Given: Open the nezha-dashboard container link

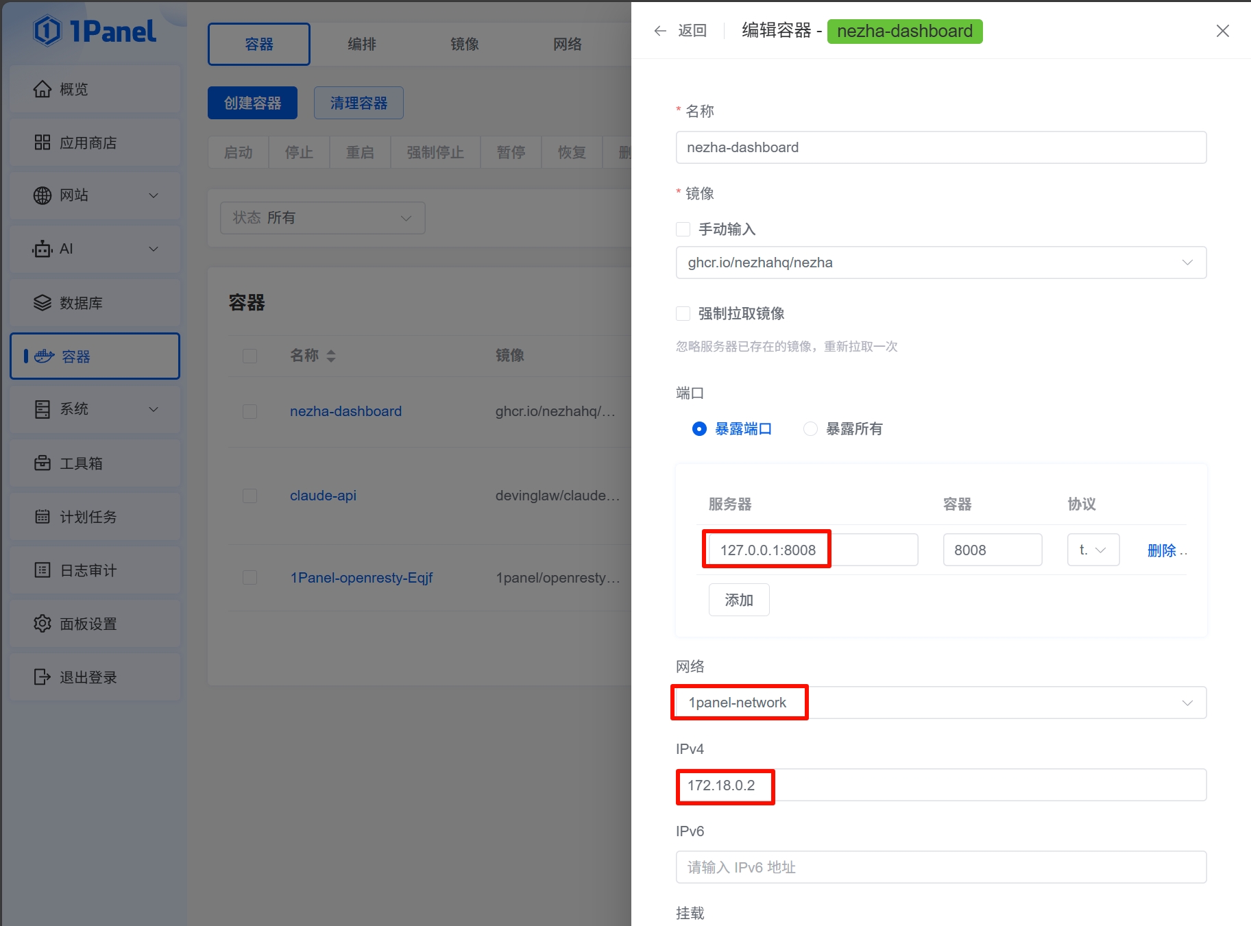Looking at the screenshot, I should tap(345, 411).
